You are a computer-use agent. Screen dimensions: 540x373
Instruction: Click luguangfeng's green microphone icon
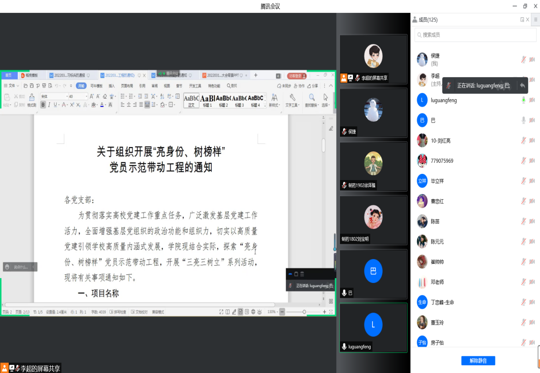pos(524,100)
